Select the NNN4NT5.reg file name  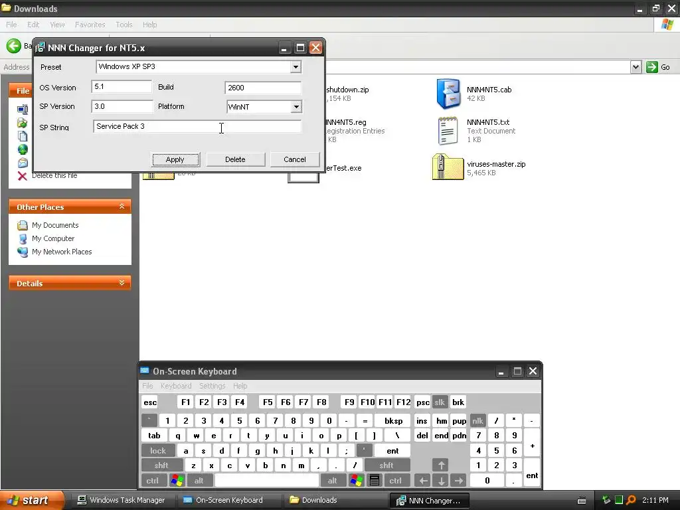click(345, 122)
